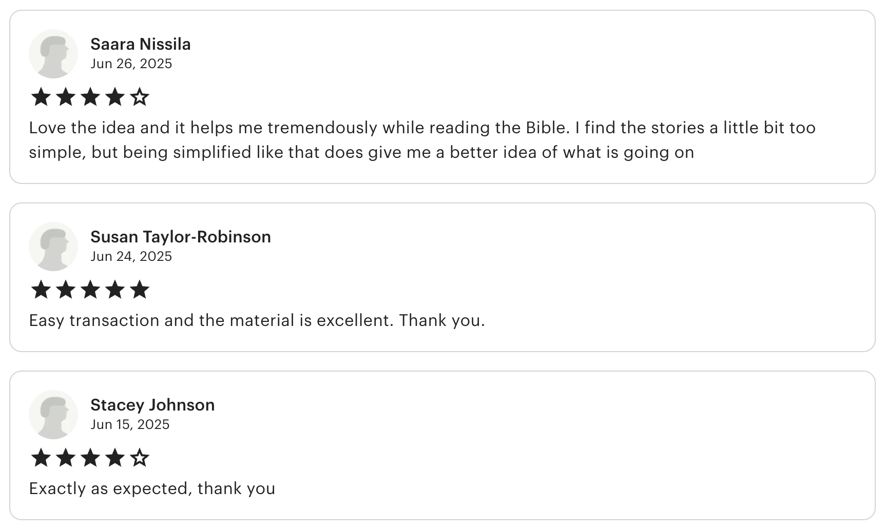Select the third star in Susan Taylor-Robinson's rating
The width and height of the screenshot is (886, 532).
(90, 290)
